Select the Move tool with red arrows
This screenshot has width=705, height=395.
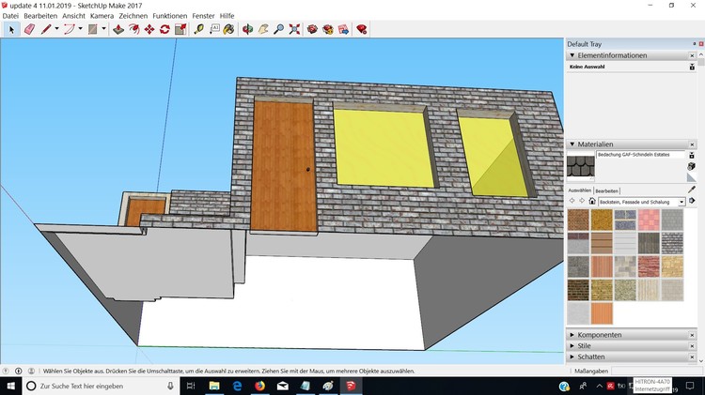pos(149,30)
